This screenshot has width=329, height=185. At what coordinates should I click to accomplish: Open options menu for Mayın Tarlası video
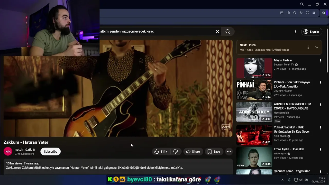[321, 61]
